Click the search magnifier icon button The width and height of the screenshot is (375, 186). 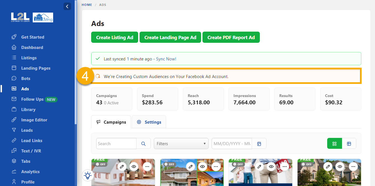click(143, 143)
